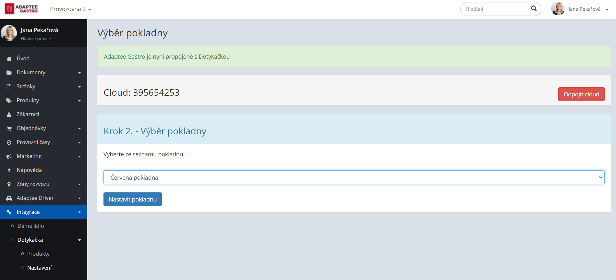Screen dimensions: 616x280
Task: Click the green Dotykačkou connection notice
Action: [354, 56]
